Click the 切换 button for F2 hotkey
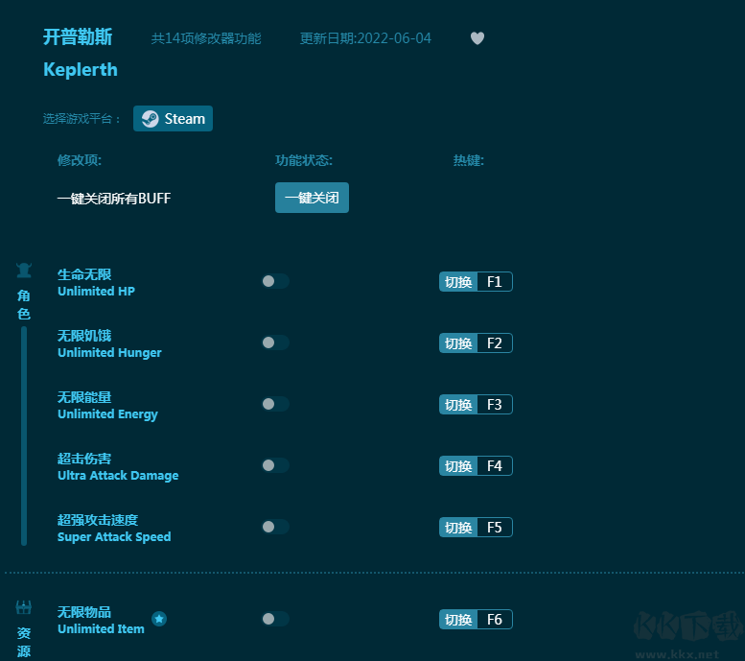745x661 pixels. coord(458,342)
